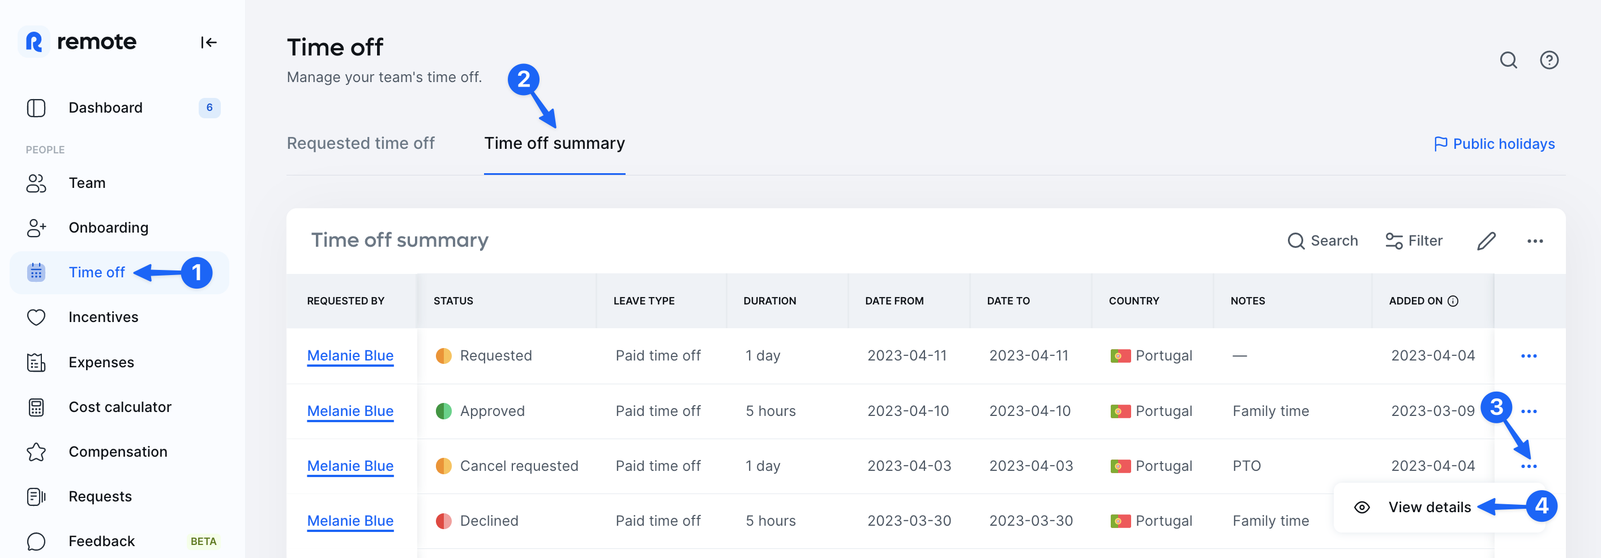Open the Requests document icon

36,496
